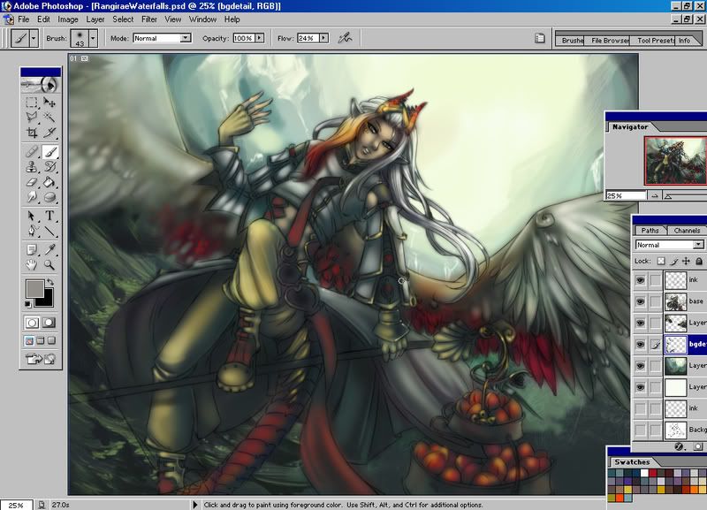The height and width of the screenshot is (510, 707).
Task: Select the Eraser tool
Action: coord(32,182)
